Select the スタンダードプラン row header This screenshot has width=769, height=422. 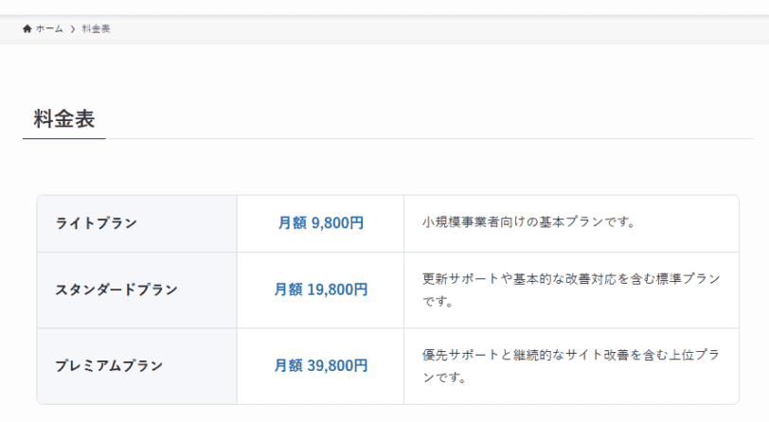(x=136, y=290)
